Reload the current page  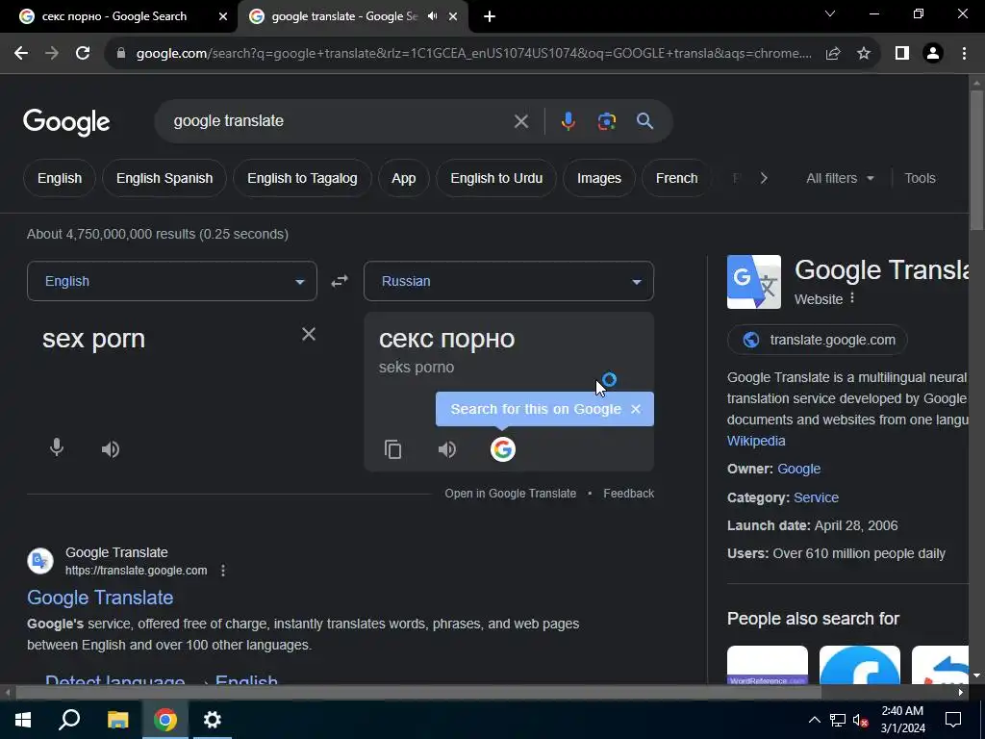[x=83, y=54]
